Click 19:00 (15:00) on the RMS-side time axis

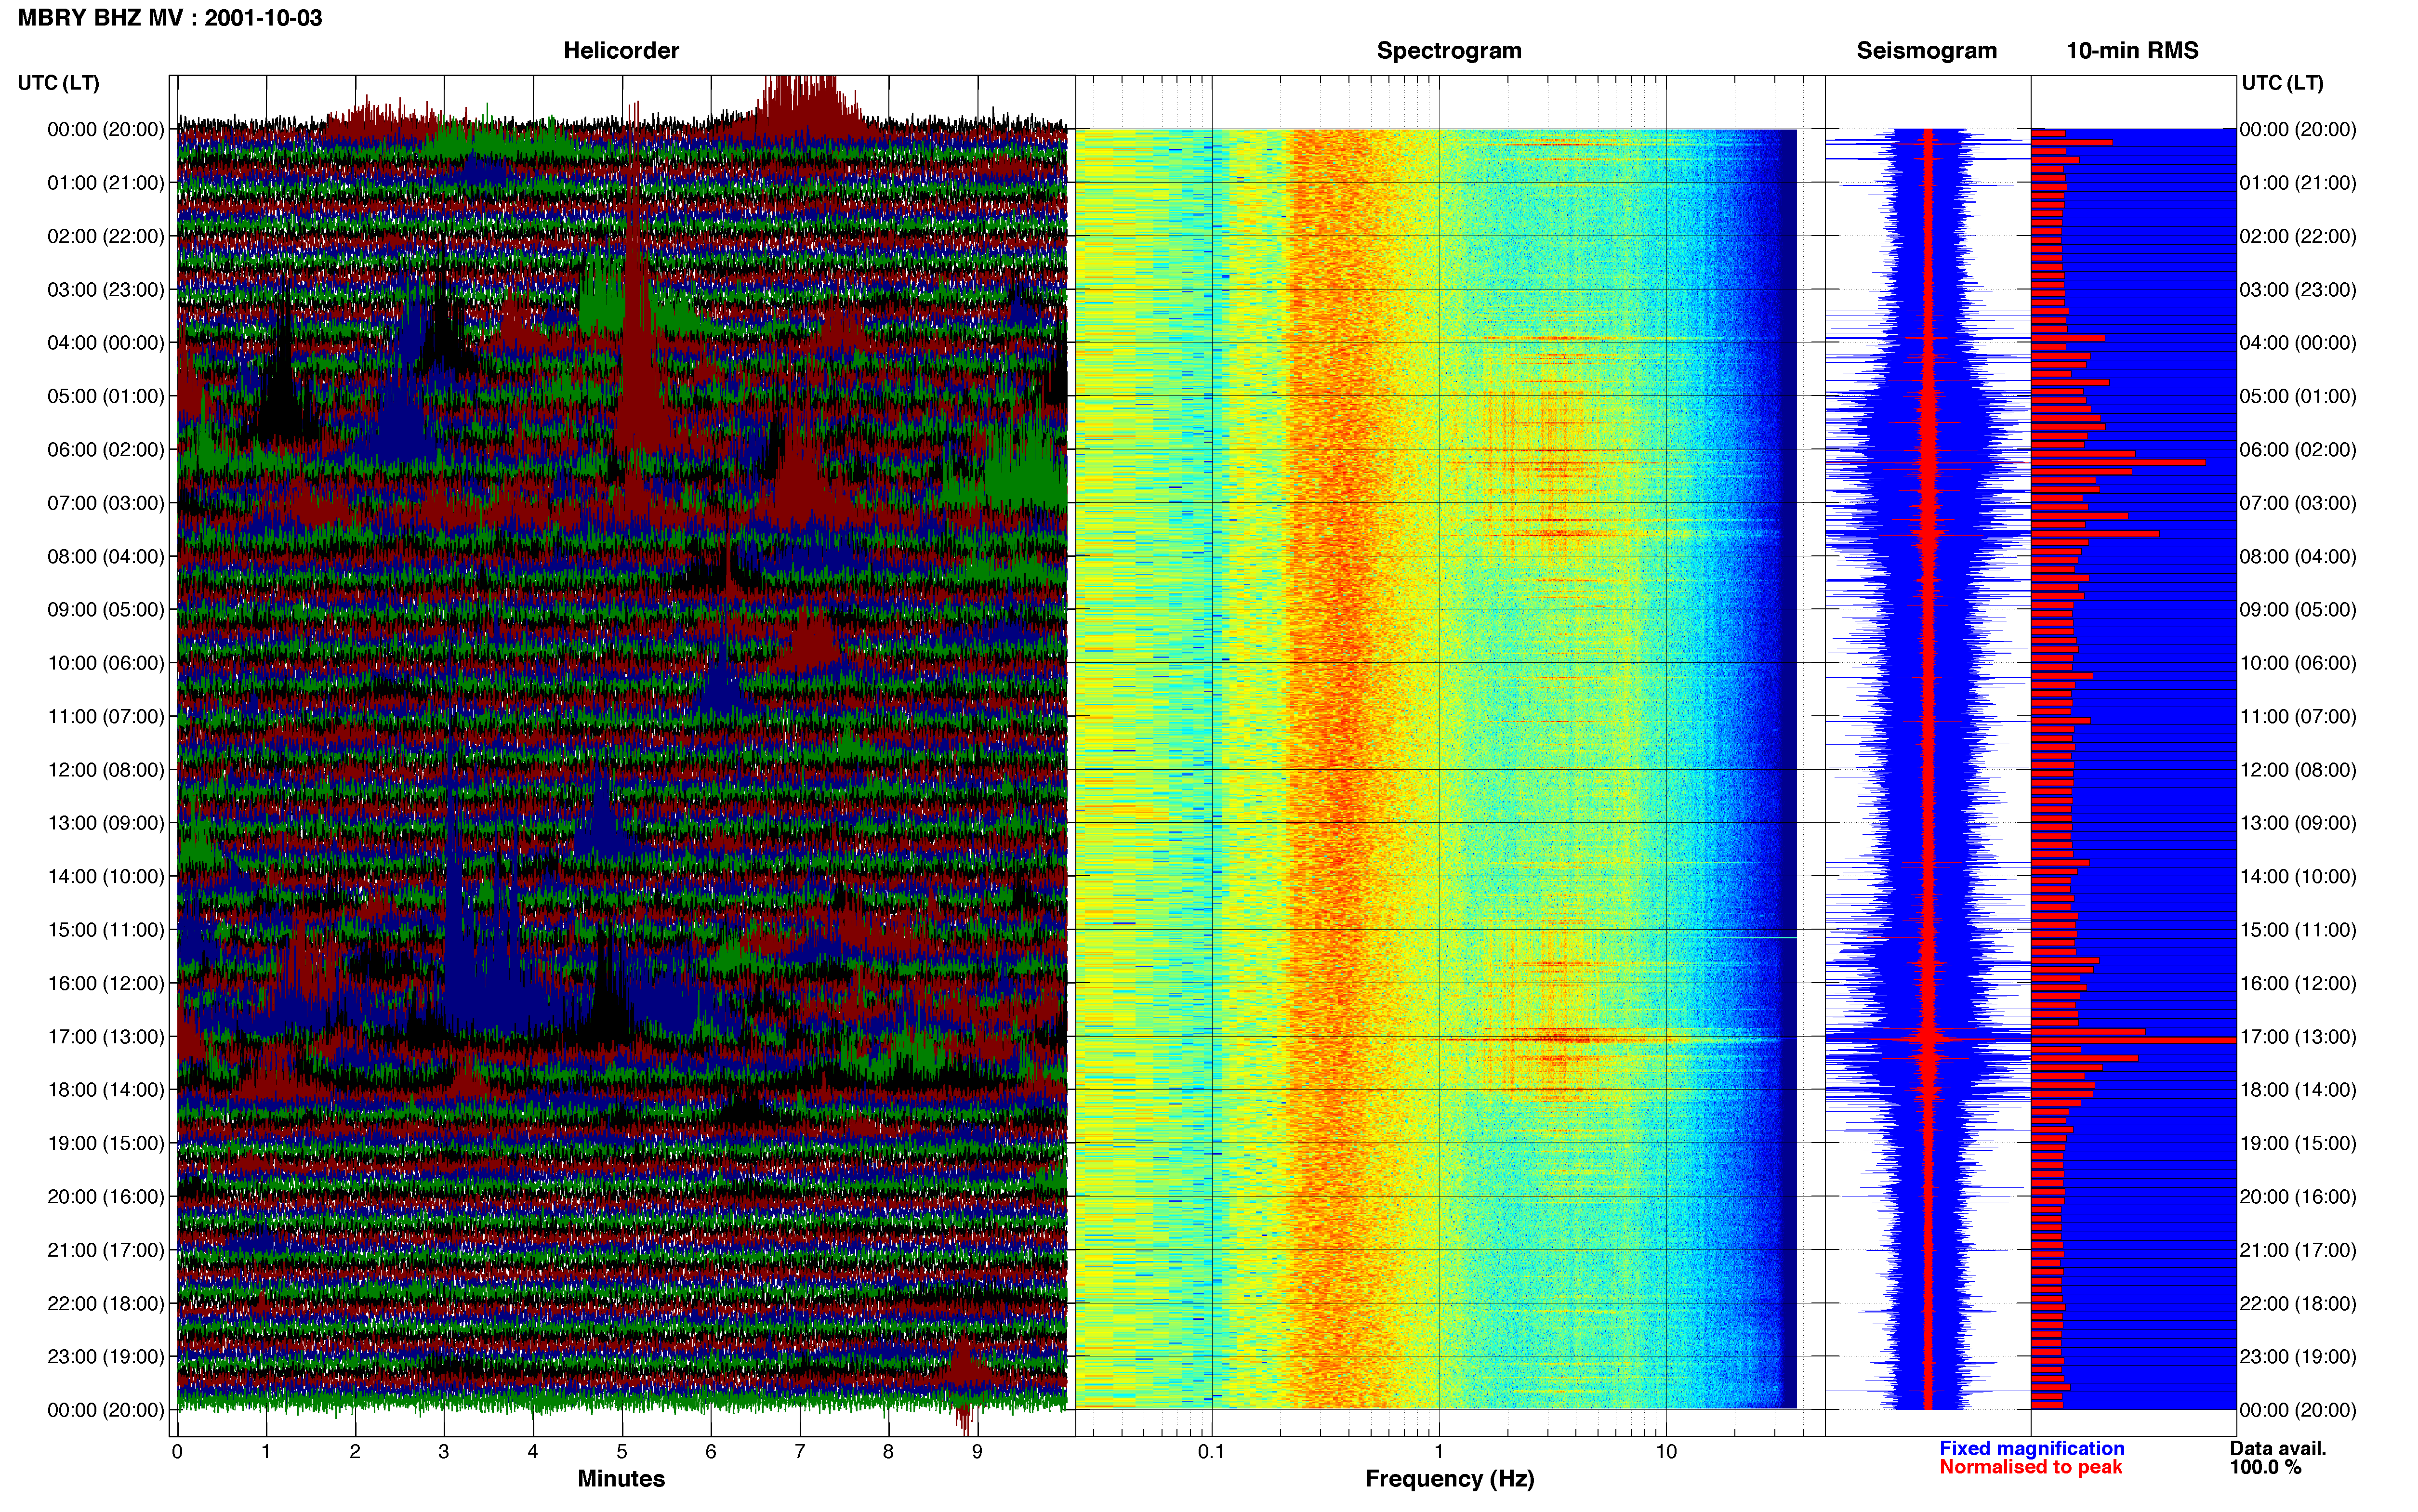[2298, 1143]
